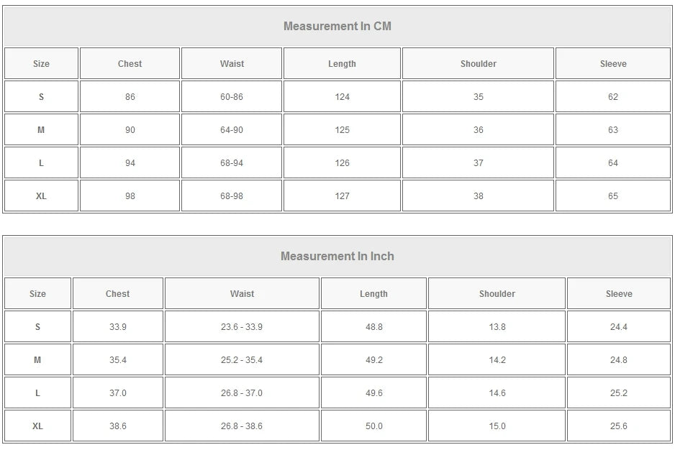Select the Chest header in CM table
Screen dimensions: 675x450
tap(130, 64)
